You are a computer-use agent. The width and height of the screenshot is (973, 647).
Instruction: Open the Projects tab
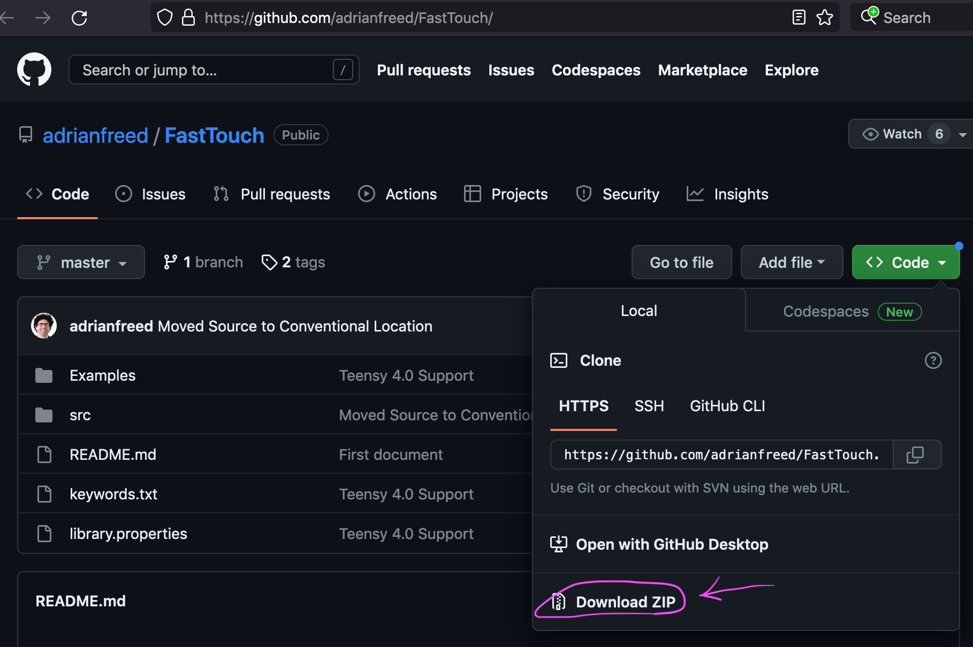[x=506, y=194]
